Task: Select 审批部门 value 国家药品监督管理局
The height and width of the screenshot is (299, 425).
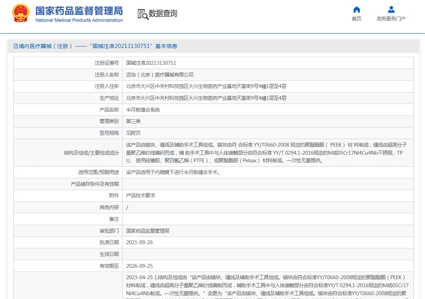Action: click(148, 231)
